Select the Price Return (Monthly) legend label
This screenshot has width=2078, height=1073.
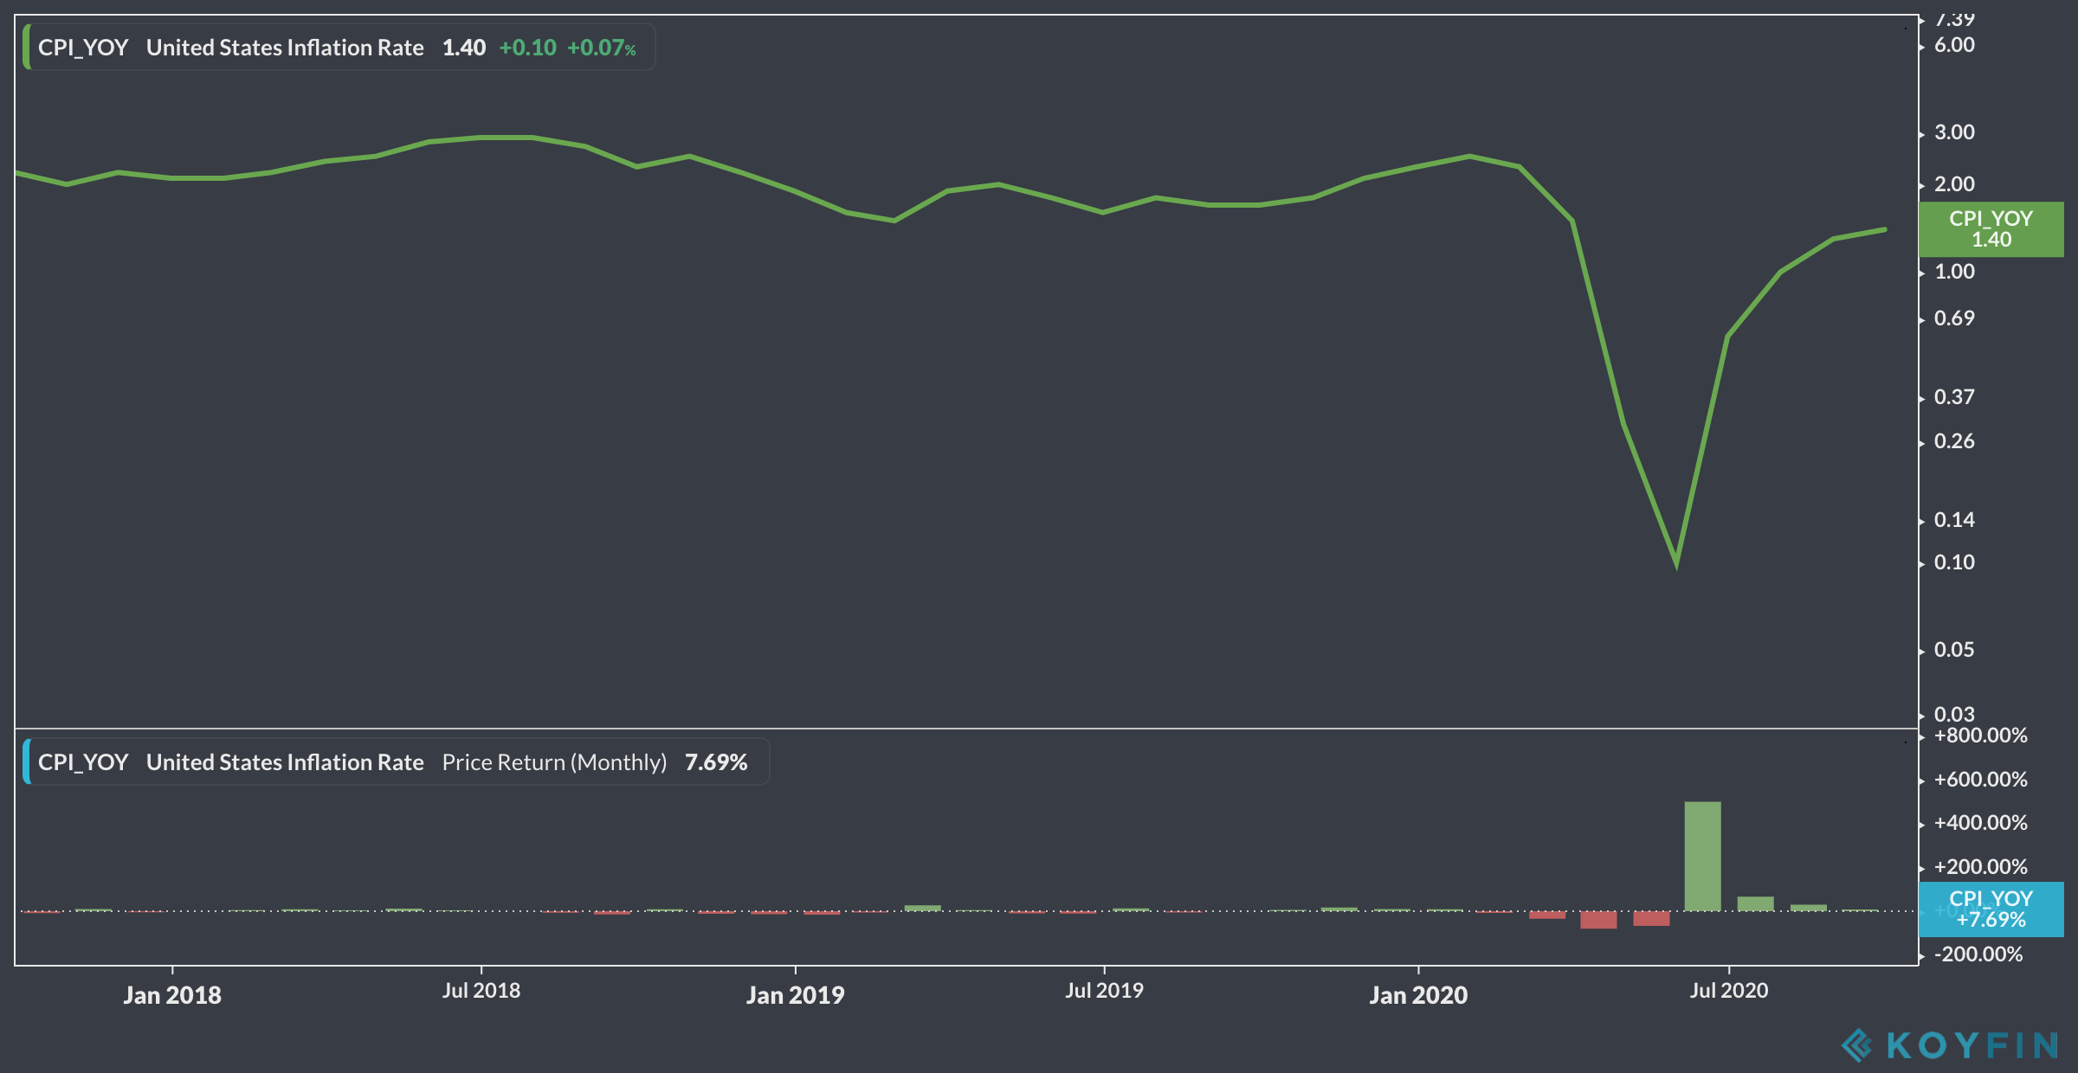click(x=554, y=762)
